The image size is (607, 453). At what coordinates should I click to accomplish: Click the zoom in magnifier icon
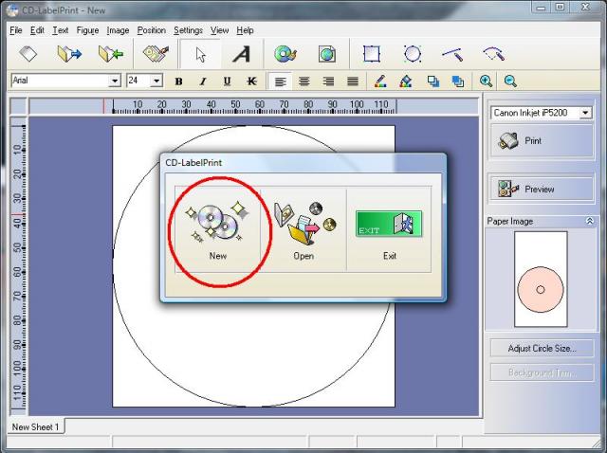pyautogui.click(x=487, y=82)
